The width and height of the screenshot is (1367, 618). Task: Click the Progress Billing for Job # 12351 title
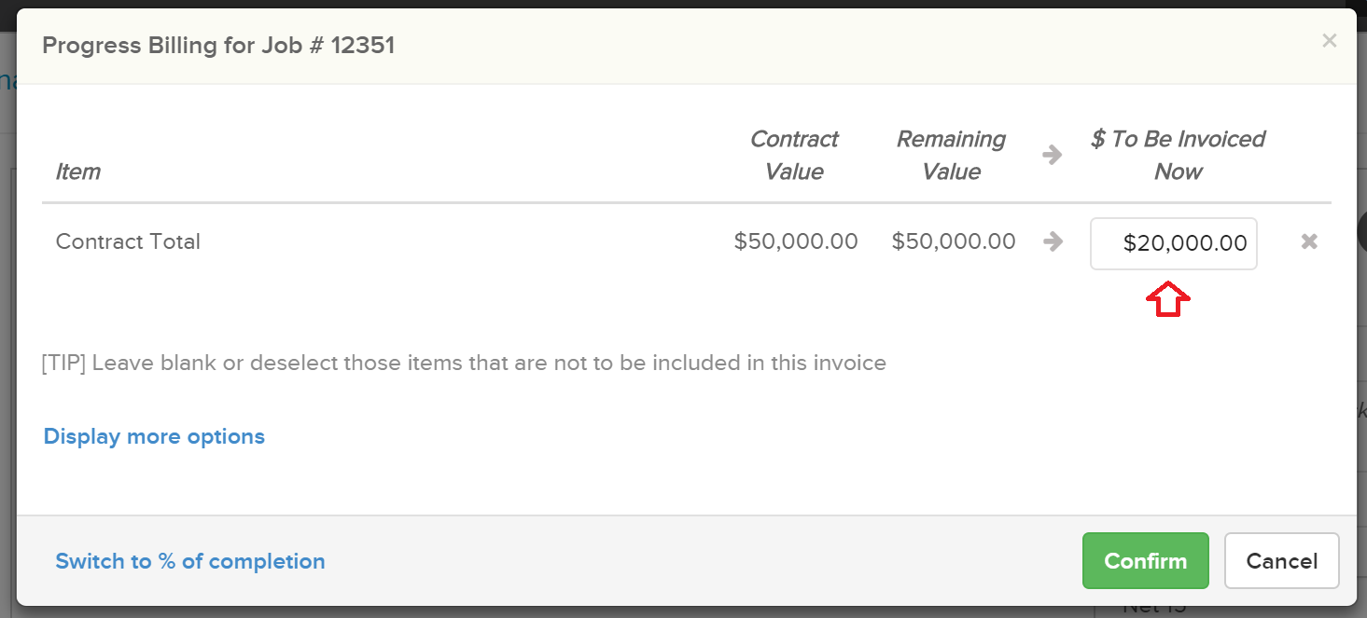point(218,46)
